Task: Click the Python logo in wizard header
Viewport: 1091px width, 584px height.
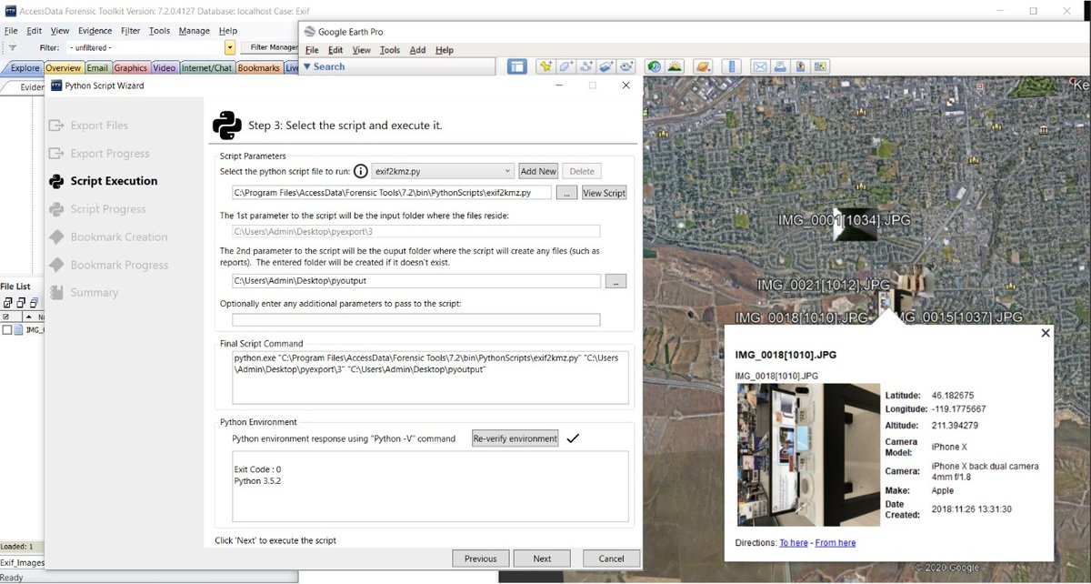Action: (x=226, y=126)
